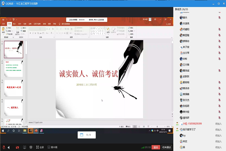This screenshot has height=151, width=226.
Task: Click the PowerPoint icon in the shared taskbar
Action: click(x=37, y=131)
